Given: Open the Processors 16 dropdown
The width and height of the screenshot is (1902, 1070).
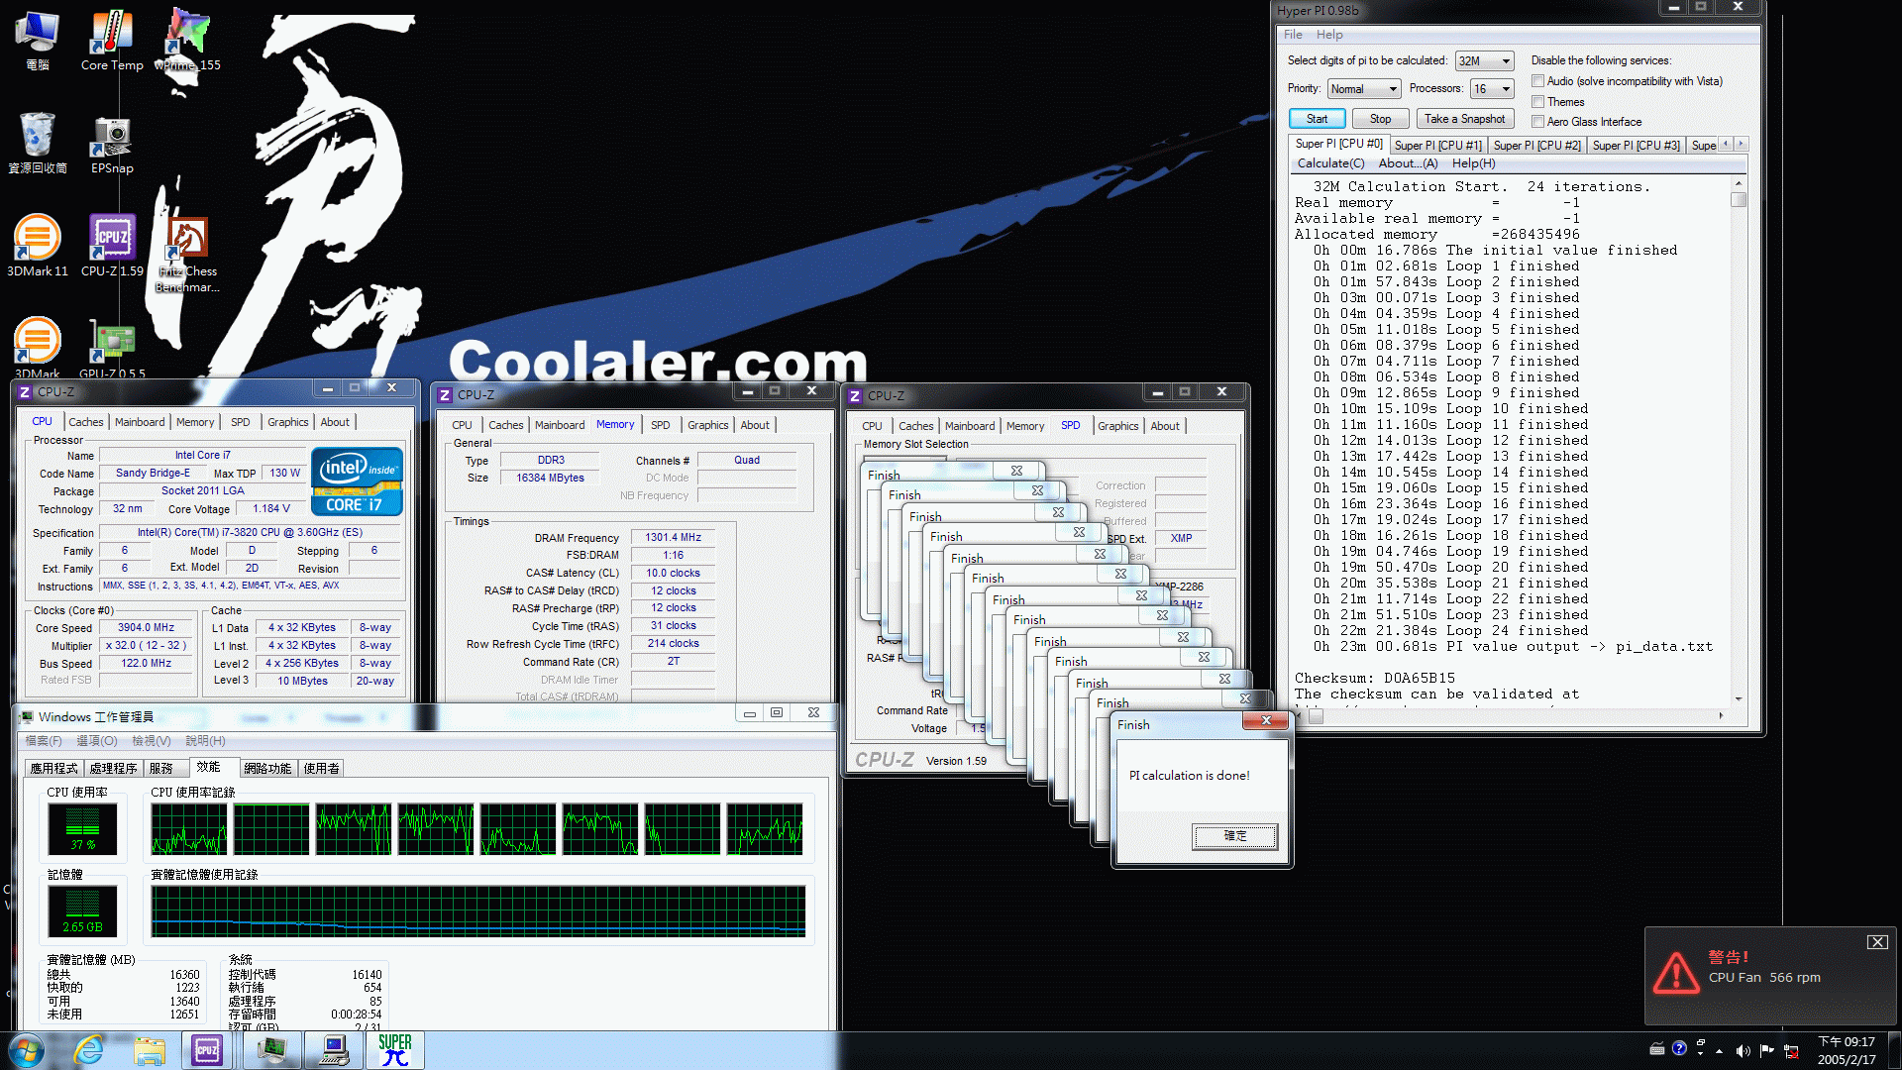Looking at the screenshot, I should coord(1492,89).
